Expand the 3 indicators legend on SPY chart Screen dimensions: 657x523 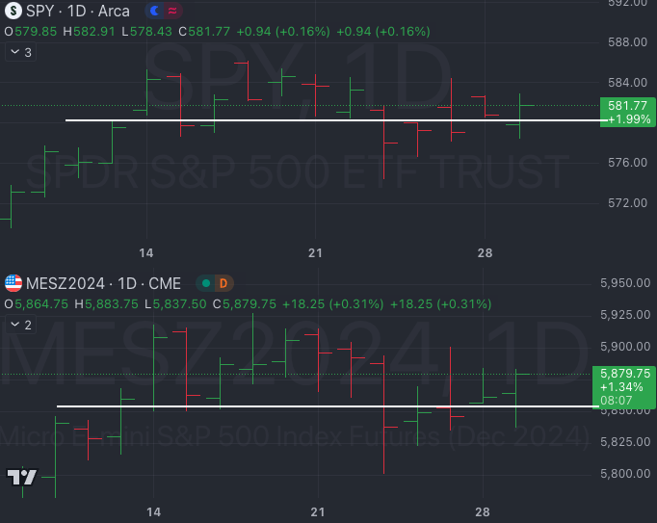[x=19, y=52]
